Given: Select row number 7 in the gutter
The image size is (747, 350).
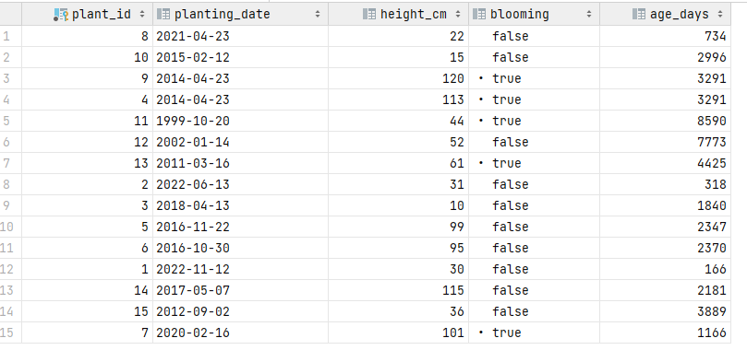Looking at the screenshot, I should [6, 163].
